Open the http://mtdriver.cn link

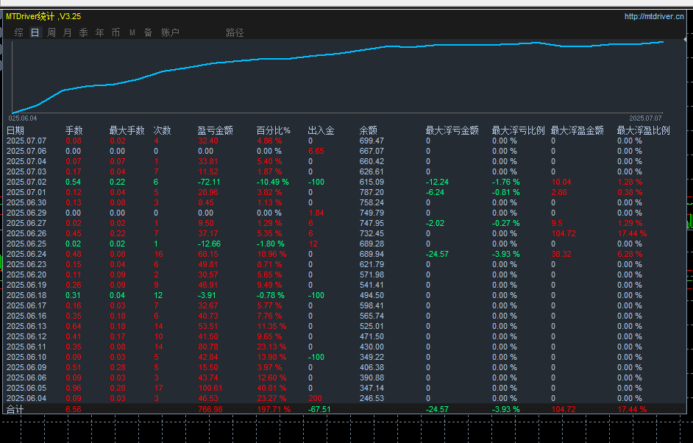pyautogui.click(x=654, y=16)
